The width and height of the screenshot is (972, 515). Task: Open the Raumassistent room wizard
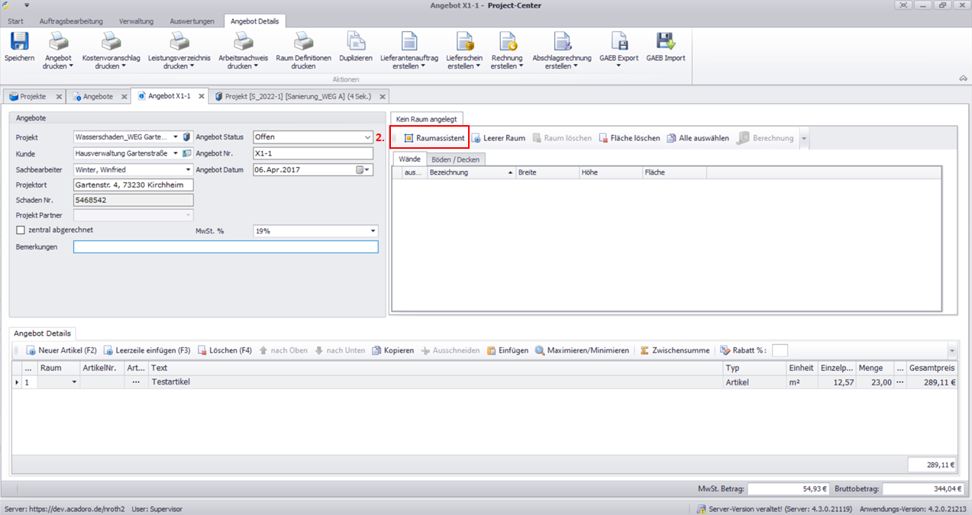coord(434,138)
